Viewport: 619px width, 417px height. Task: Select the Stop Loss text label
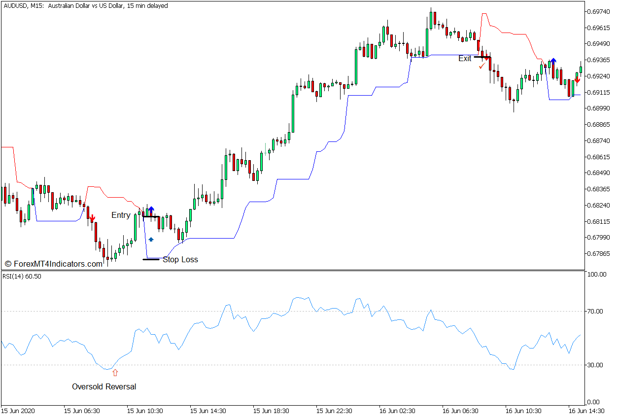(x=180, y=259)
